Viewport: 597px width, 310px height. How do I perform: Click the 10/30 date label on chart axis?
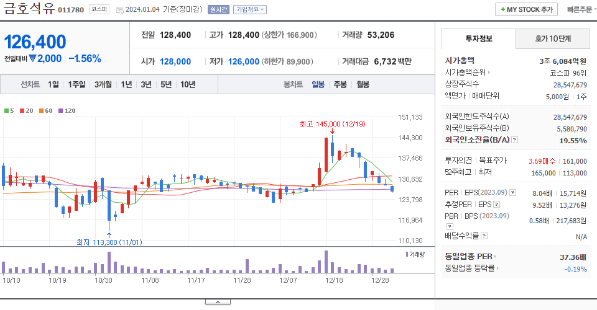pos(103,280)
